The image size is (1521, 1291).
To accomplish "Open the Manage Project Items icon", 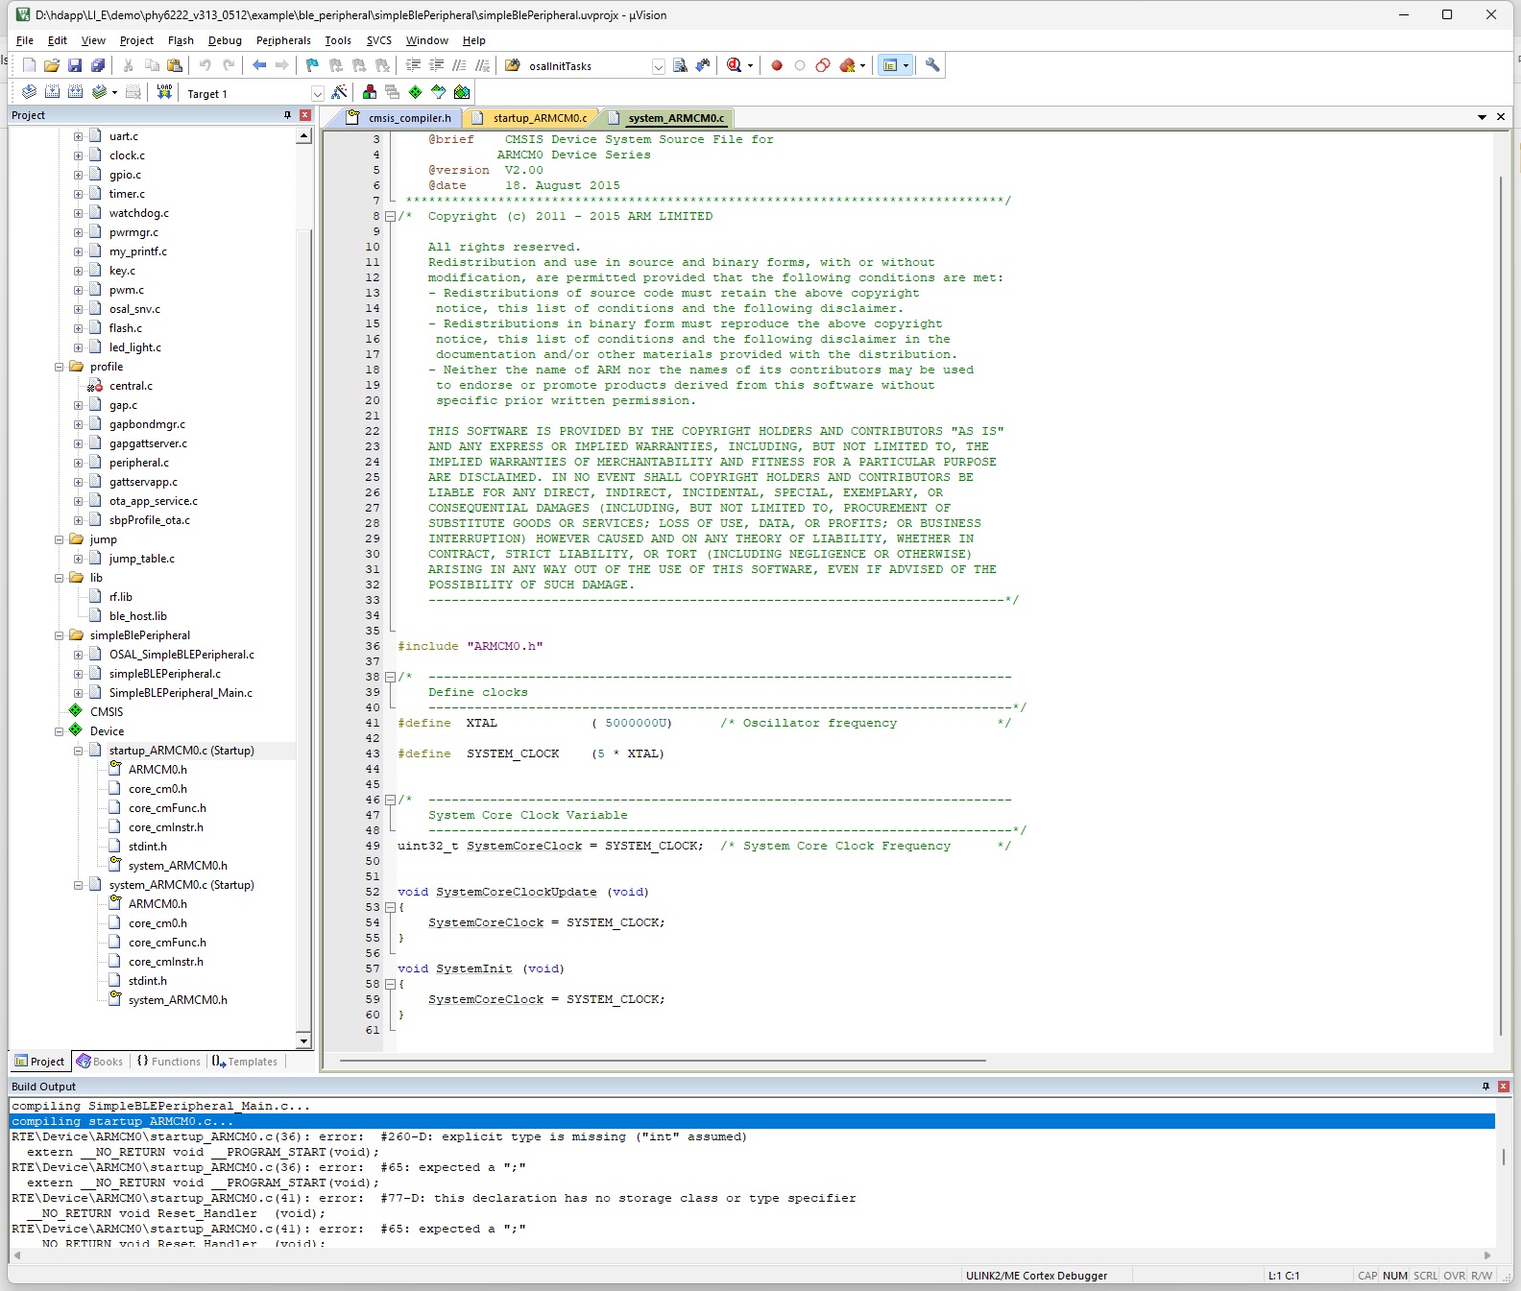I will point(370,92).
